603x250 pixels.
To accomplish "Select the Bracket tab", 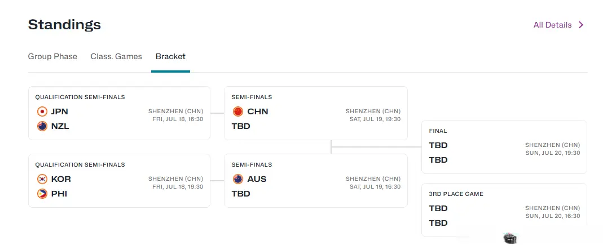I will click(170, 56).
